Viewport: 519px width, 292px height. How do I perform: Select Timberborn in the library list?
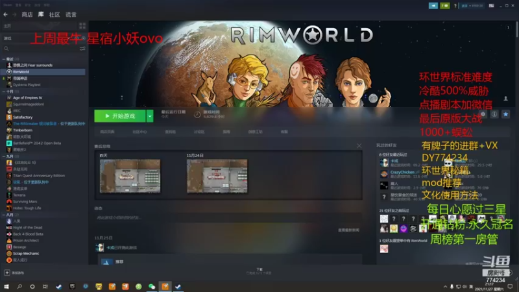(x=23, y=130)
